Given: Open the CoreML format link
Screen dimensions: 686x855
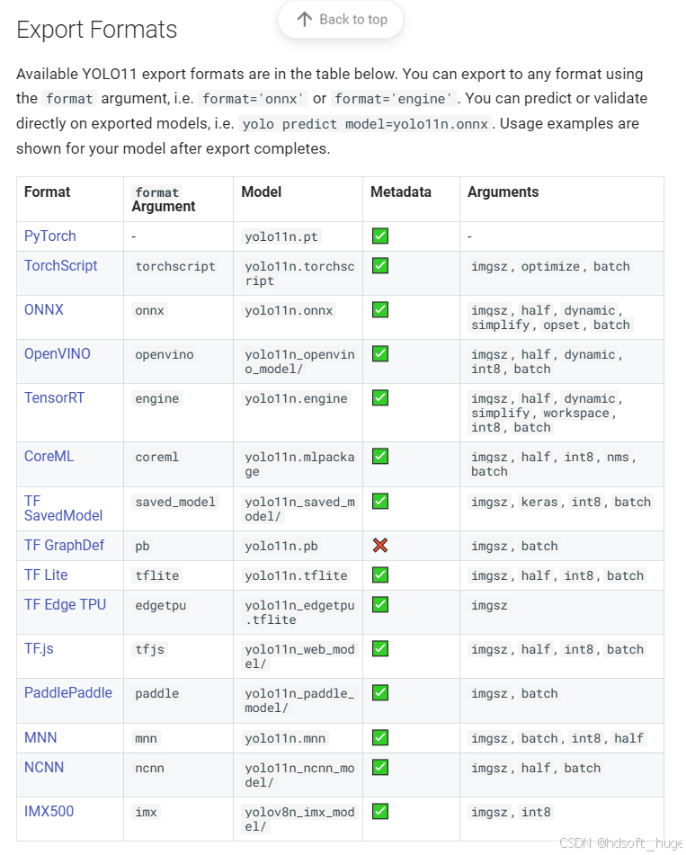Looking at the screenshot, I should pos(49,457).
